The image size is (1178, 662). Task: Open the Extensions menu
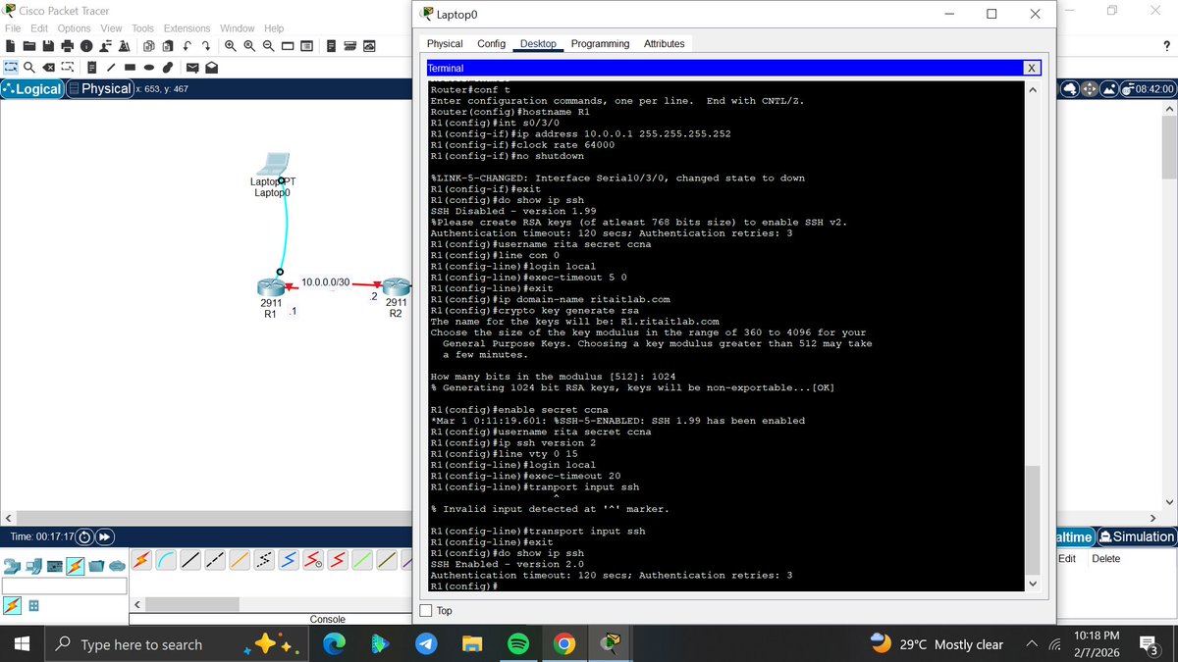tap(187, 28)
